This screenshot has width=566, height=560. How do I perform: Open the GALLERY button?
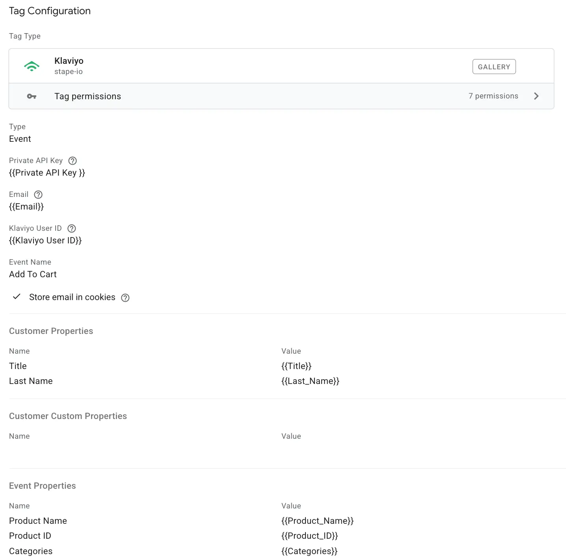[494, 66]
